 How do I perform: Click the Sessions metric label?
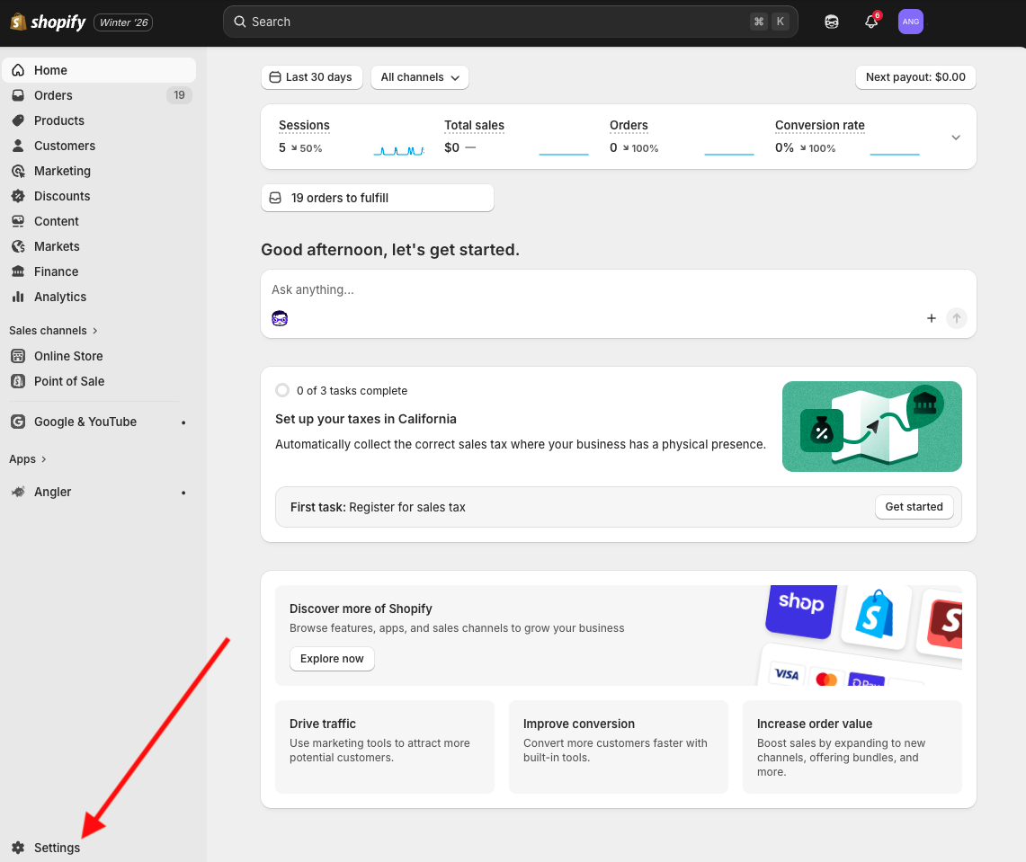(304, 125)
